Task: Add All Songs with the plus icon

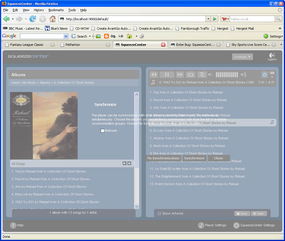Action: pos(129,163)
